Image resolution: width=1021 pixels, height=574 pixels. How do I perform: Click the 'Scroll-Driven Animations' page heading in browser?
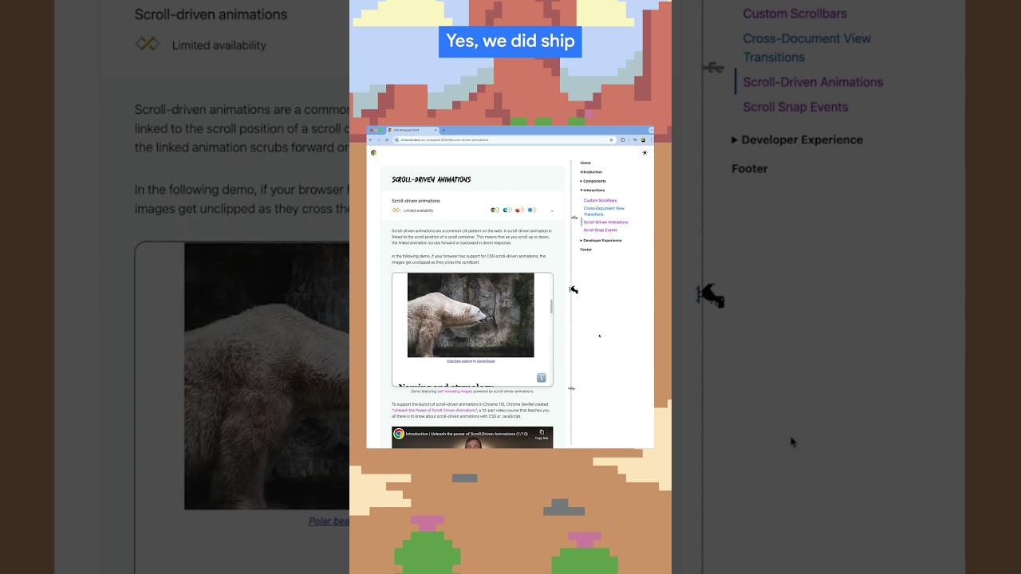tap(432, 179)
